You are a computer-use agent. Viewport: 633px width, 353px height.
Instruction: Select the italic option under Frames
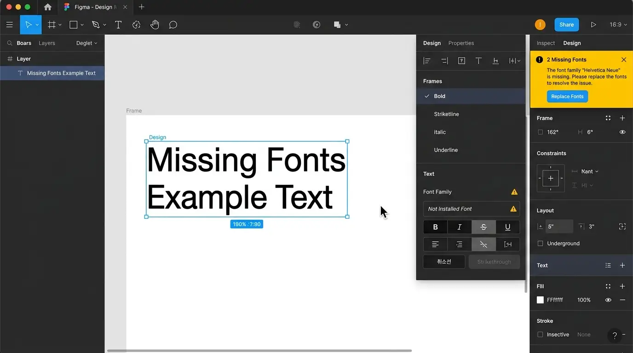coord(471,132)
